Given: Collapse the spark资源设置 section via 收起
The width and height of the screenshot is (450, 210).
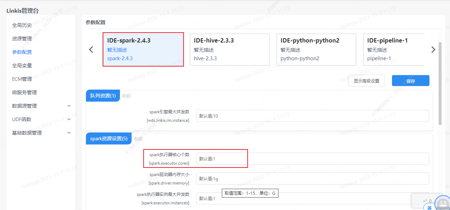Looking at the screenshot, I should (x=138, y=138).
